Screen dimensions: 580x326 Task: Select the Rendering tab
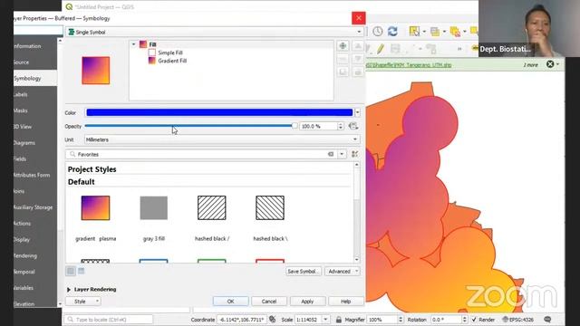(x=35, y=255)
